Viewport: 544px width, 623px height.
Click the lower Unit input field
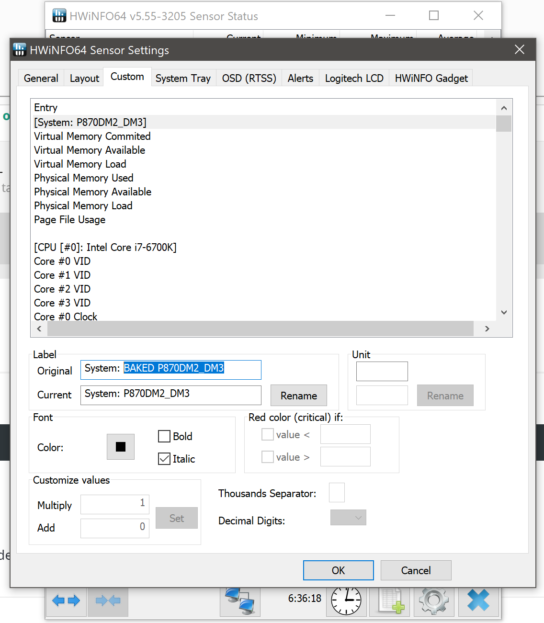(x=382, y=396)
